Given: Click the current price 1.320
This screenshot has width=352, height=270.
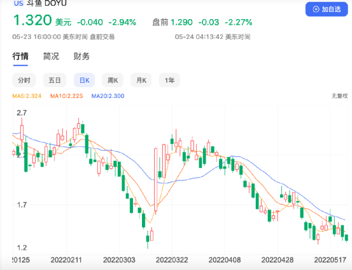Looking at the screenshot, I should [x=32, y=20].
